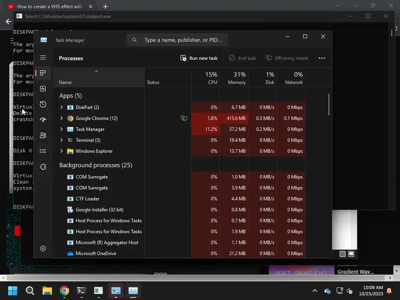400x300 pixels.
Task: Click Chrome's 415.6 MB memory cell
Action: (234, 118)
